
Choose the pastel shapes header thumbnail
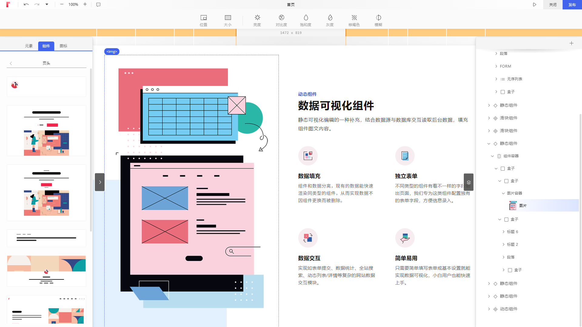[46, 271]
